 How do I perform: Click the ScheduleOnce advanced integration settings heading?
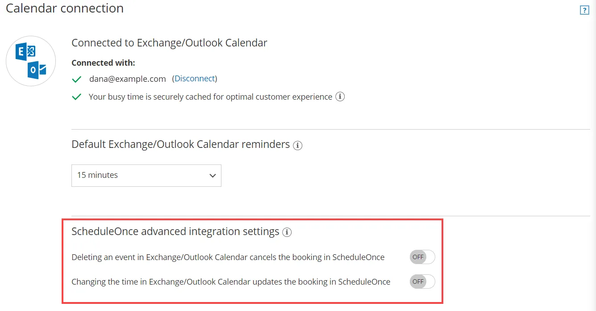tap(175, 231)
